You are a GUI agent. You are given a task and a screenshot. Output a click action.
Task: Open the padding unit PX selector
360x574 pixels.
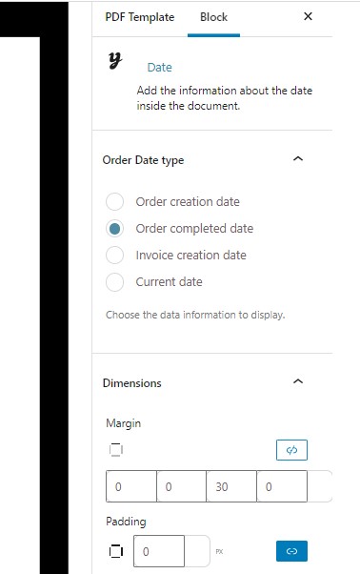(x=219, y=551)
